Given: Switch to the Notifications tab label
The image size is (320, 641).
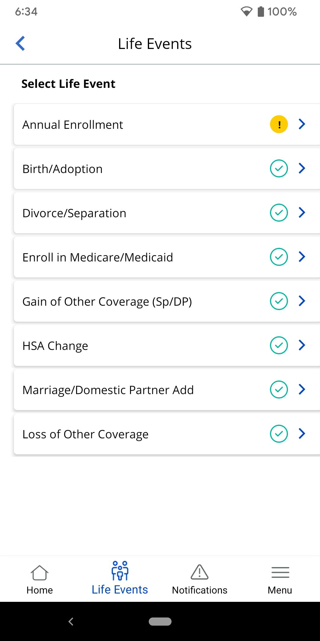Looking at the screenshot, I should point(200,590).
